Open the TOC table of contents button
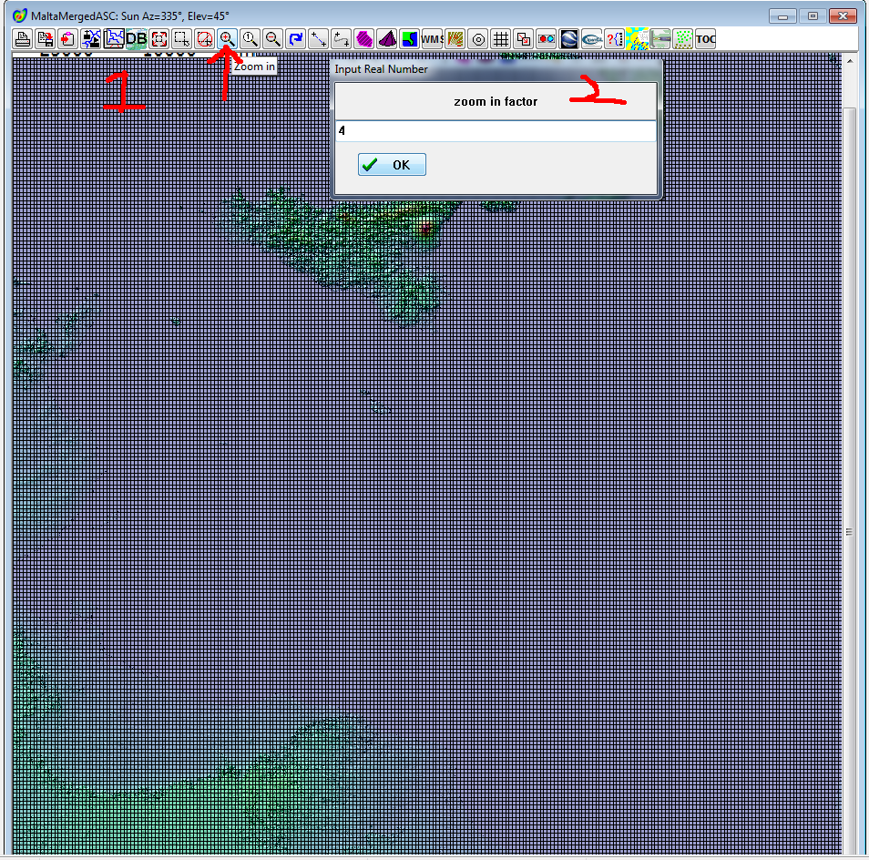Image resolution: width=869 pixels, height=860 pixels. [x=706, y=39]
